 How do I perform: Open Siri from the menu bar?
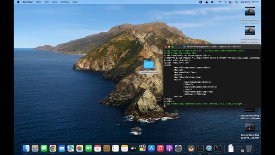click(236, 2)
